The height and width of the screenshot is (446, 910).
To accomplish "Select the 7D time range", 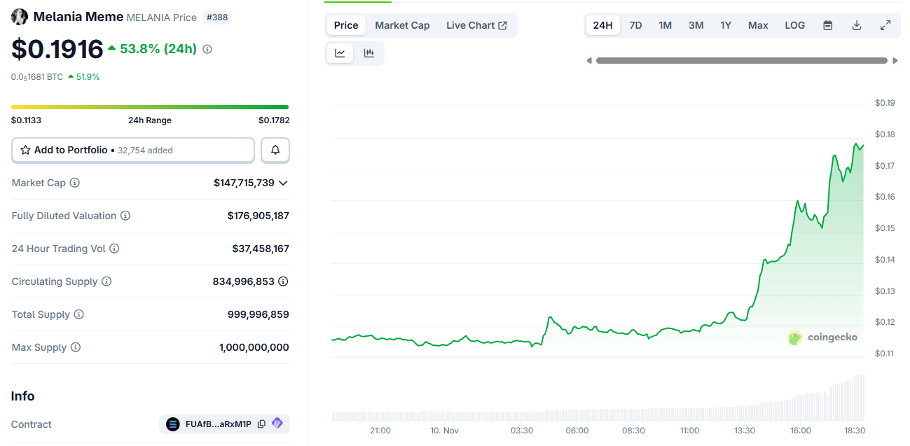I will point(635,25).
